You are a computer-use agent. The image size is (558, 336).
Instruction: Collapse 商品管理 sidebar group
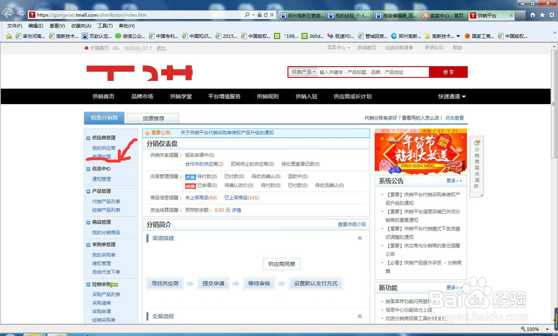pos(88,222)
